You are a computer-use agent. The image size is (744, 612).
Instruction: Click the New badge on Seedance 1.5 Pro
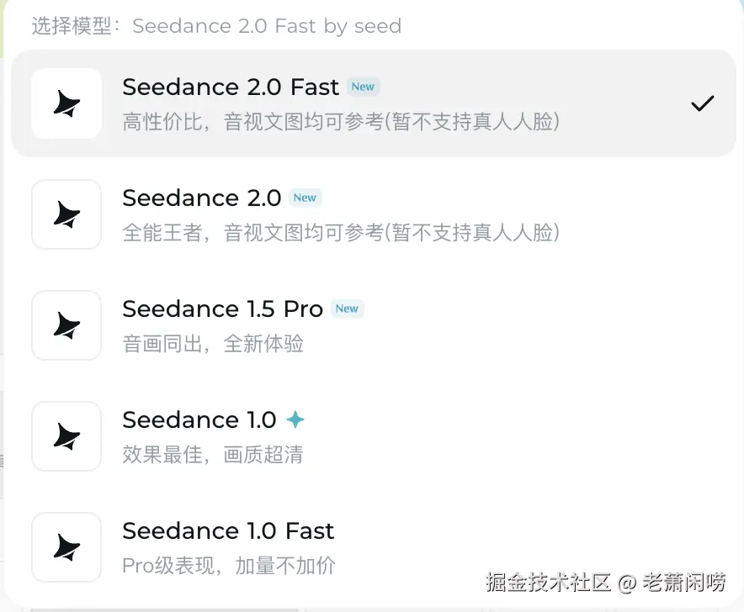click(347, 309)
